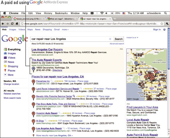Switch to 'What are tags?' tab

click(x=62, y=19)
